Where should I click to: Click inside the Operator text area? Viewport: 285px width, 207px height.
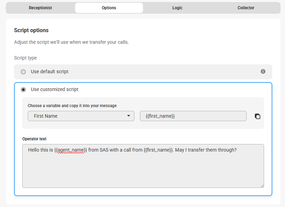coord(143,166)
